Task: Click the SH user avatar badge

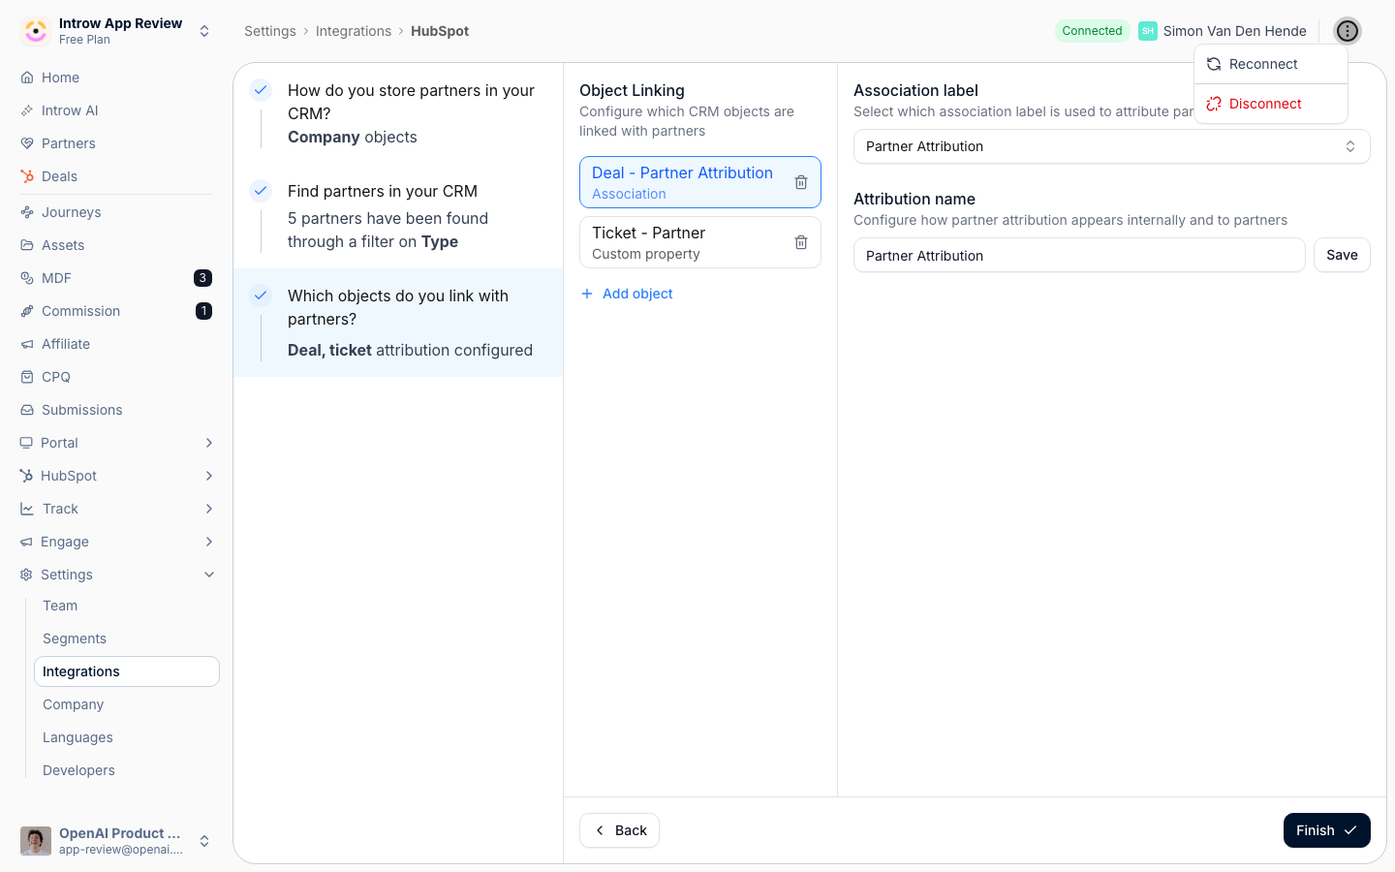Action: point(1148,31)
